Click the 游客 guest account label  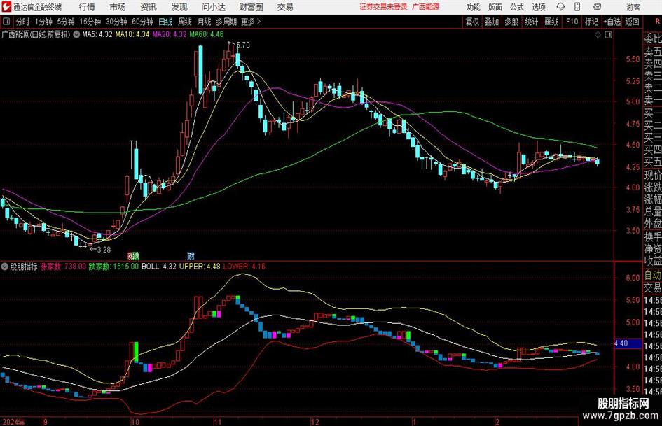coord(633,7)
